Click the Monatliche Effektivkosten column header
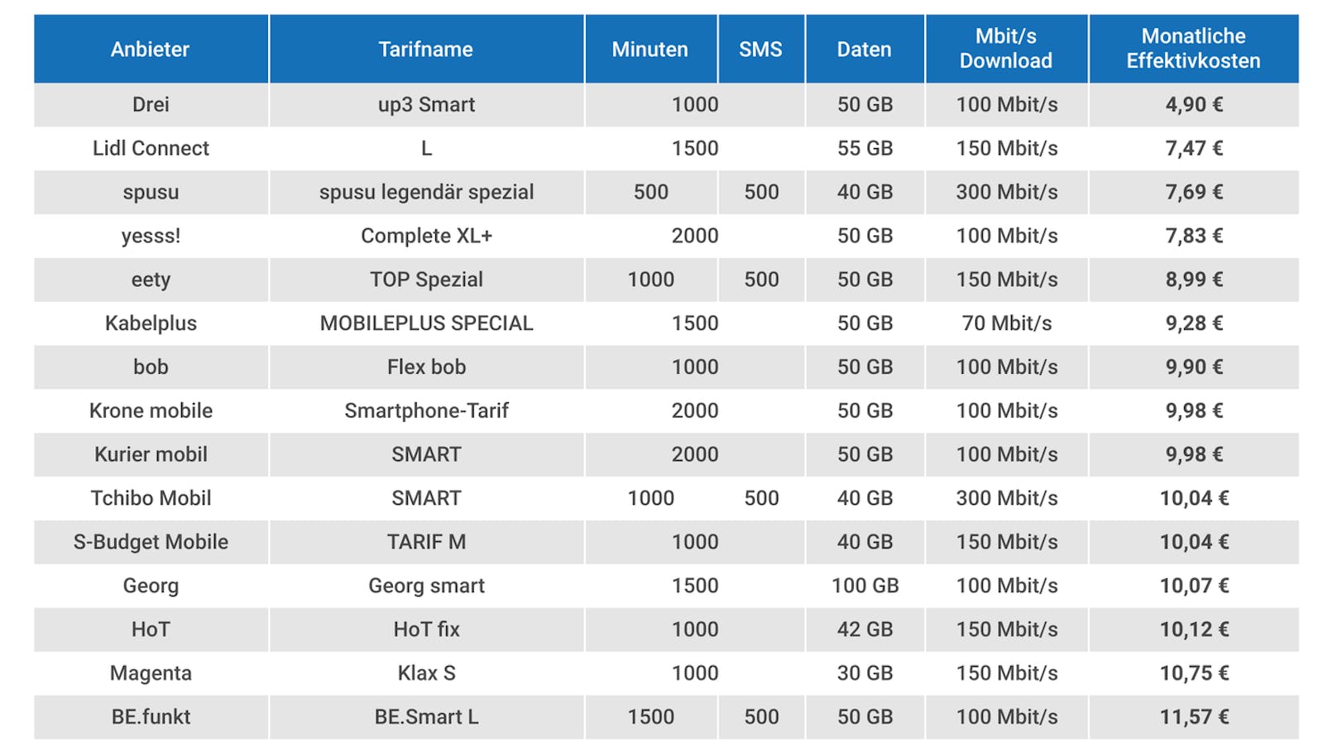This screenshot has width=1337, height=752. tap(1194, 49)
